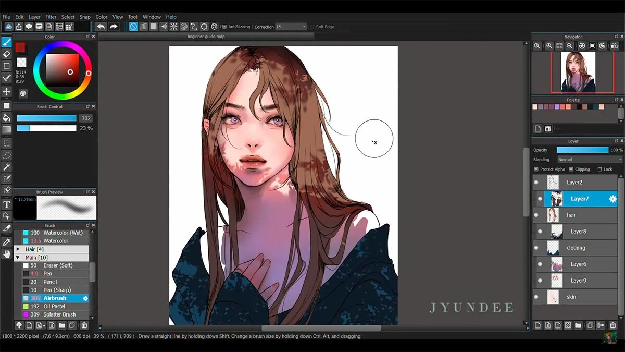Open snap settings gear in toolbar
Image resolution: width=625 pixels, height=352 pixels.
[214, 27]
